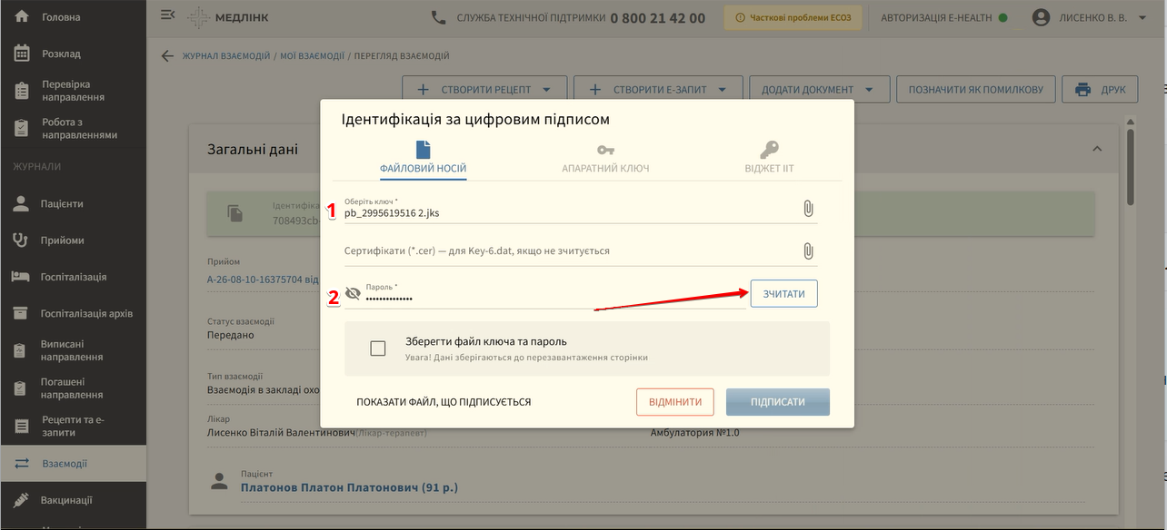The width and height of the screenshot is (1167, 530).
Task: Click the support phone icon
Action: (439, 17)
